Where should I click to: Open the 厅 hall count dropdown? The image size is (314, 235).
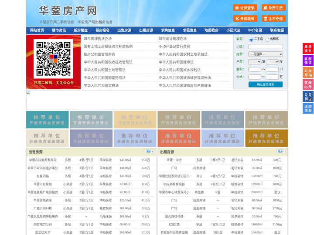point(272,62)
